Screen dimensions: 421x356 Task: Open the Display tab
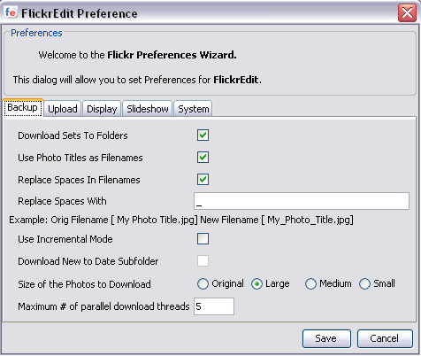click(102, 109)
